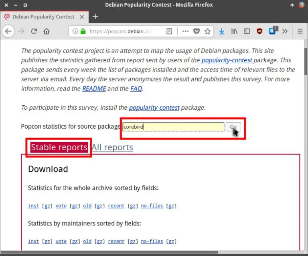Viewport: 308px width, 256px height.
Task: Open maintainers vote statistics
Action: [x=61, y=241]
